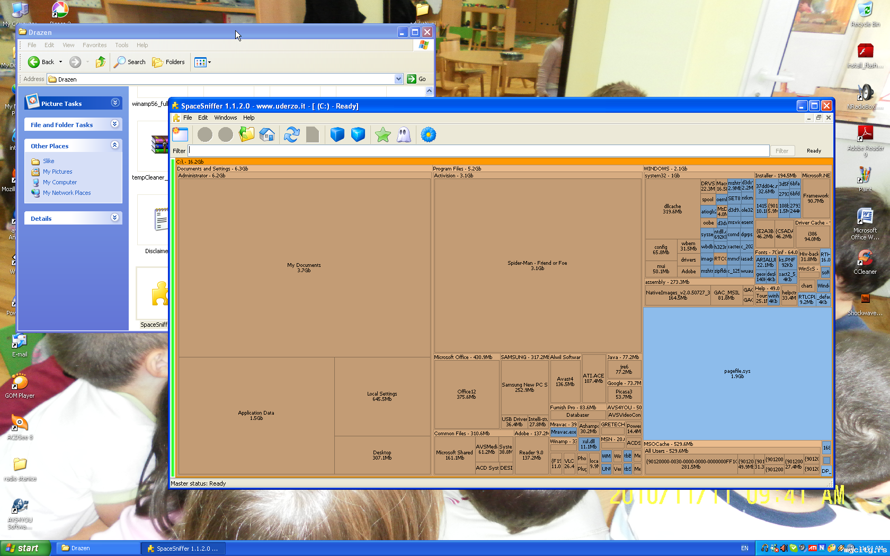
Task: Select the Office12 375.6Mb block
Action: coord(466,394)
